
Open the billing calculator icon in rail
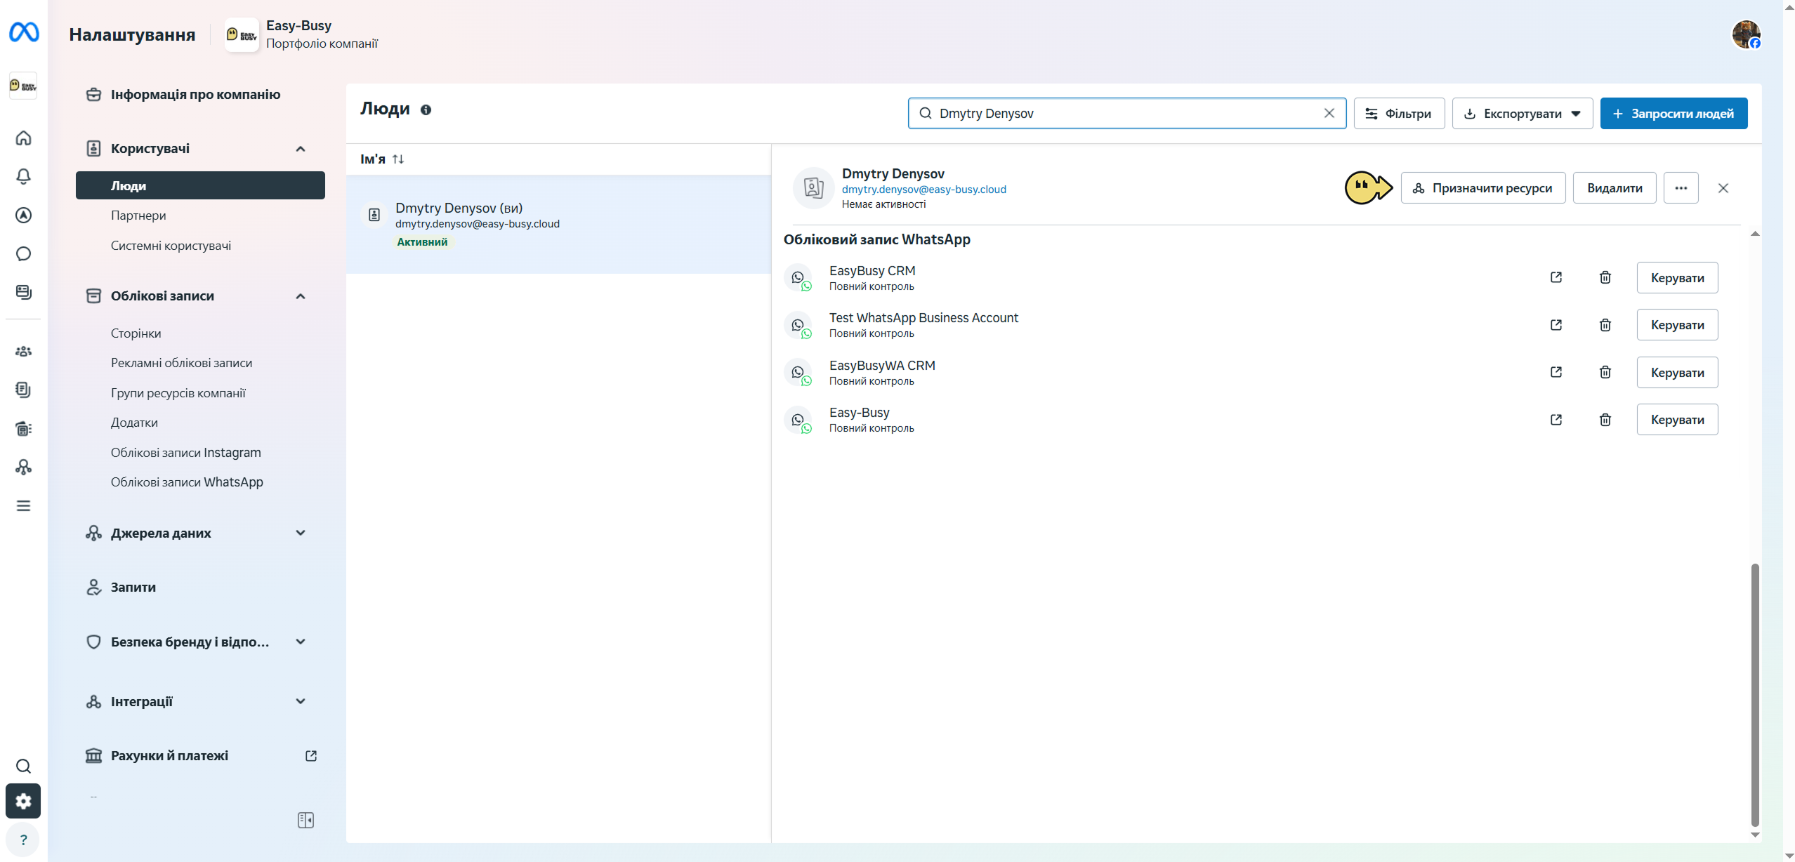point(23,428)
